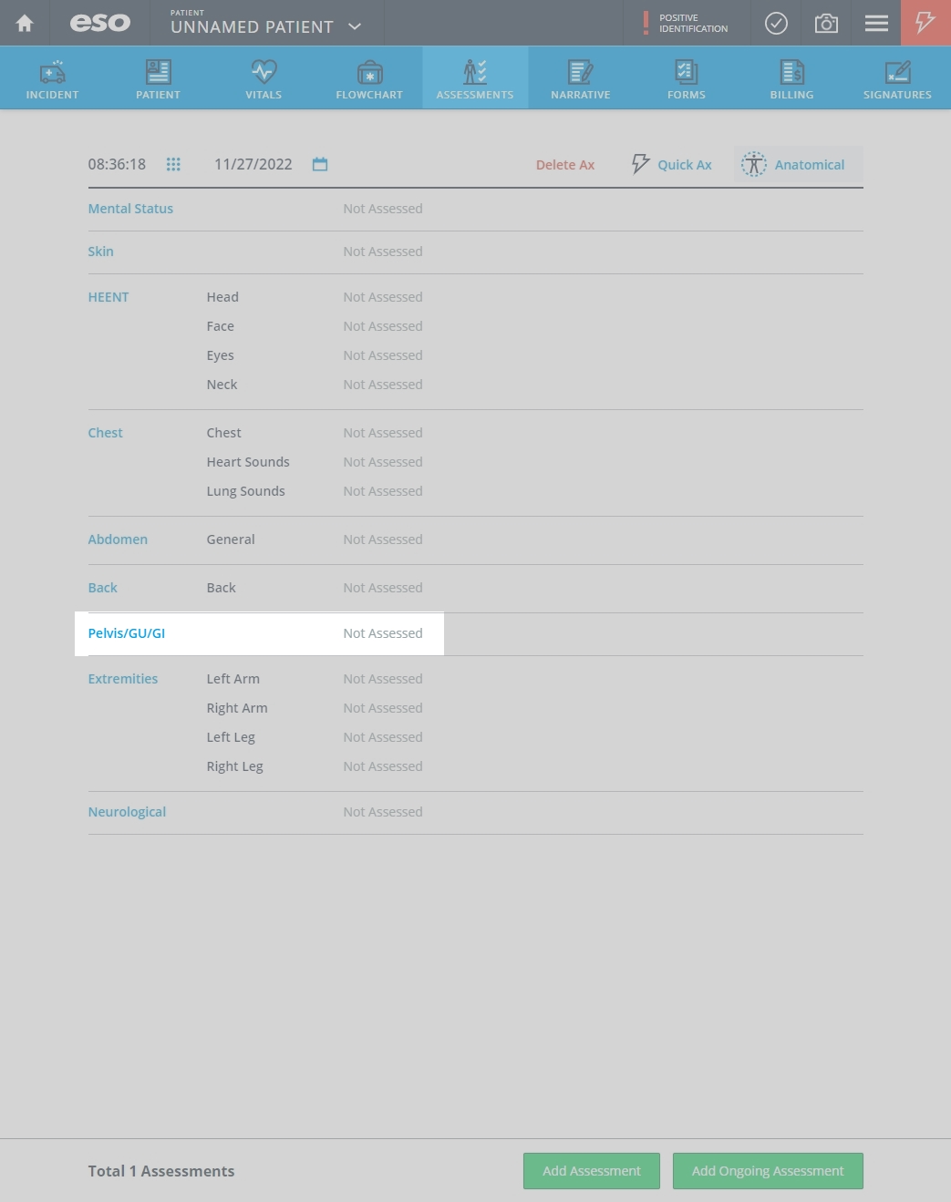Open the Anatomical view
The width and height of the screenshot is (951, 1202).
pos(799,164)
